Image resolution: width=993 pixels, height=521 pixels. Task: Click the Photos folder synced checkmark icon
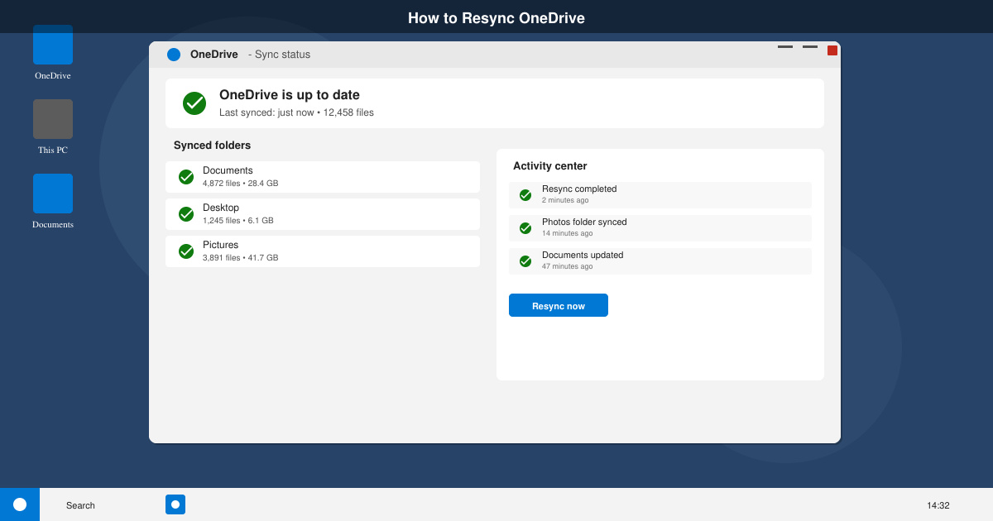pyautogui.click(x=525, y=228)
